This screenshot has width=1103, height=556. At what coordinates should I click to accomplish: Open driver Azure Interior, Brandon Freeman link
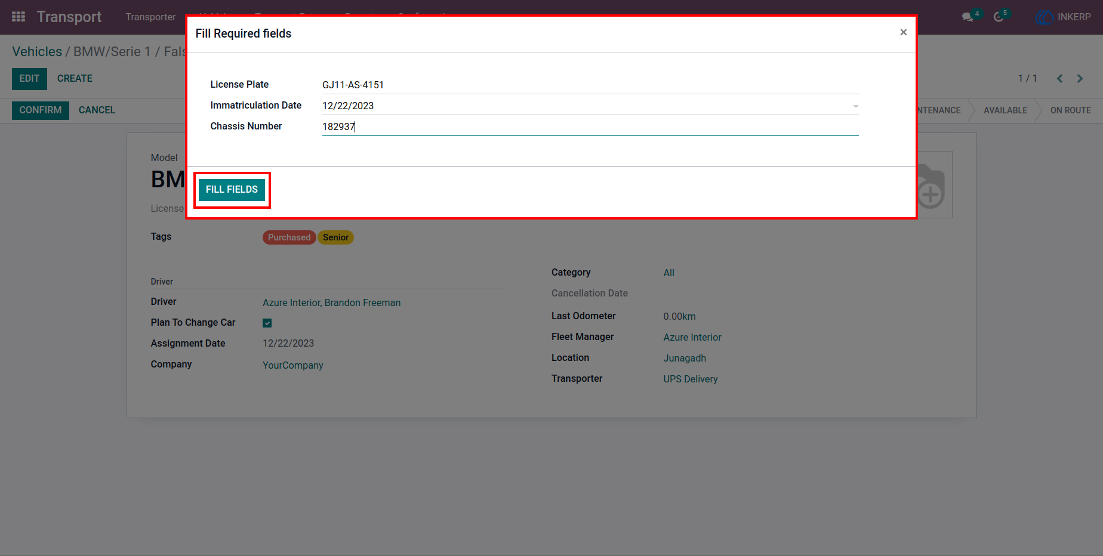tap(332, 303)
